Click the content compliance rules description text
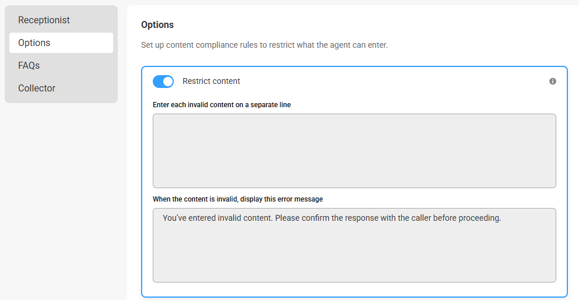 point(264,45)
